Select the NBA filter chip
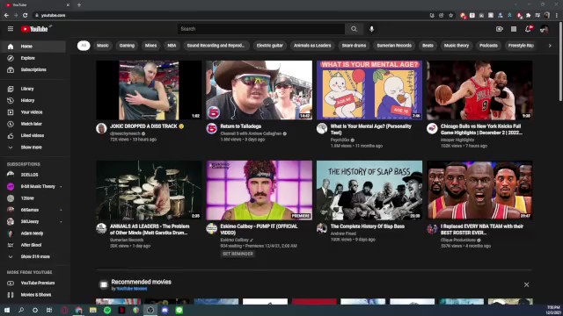This screenshot has height=316, width=563. coord(172,46)
